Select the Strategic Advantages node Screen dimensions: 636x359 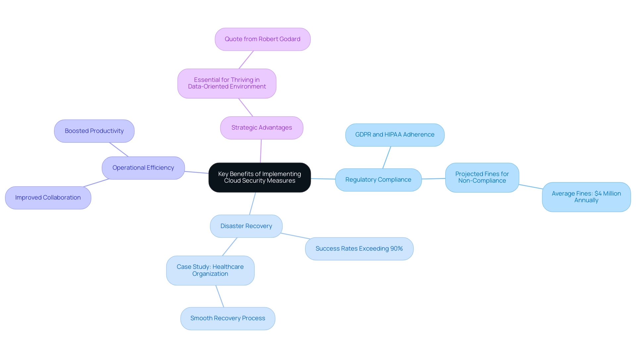coord(262,127)
